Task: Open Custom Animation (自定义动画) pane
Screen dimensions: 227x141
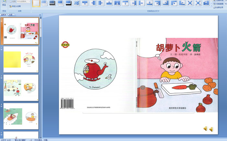Action: pyautogui.click(x=15, y=6)
